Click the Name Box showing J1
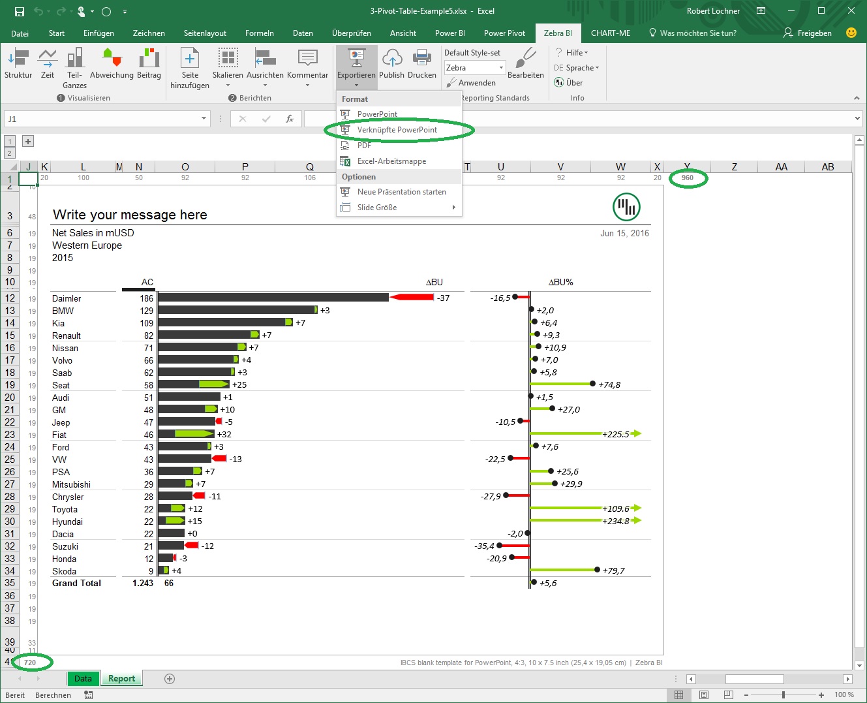This screenshot has width=867, height=703. [x=101, y=119]
